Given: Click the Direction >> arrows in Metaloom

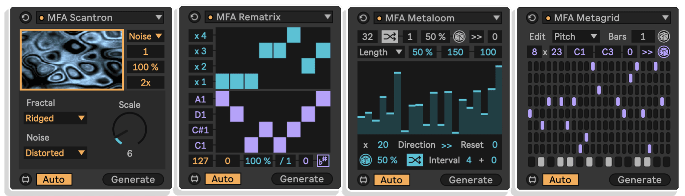Looking at the screenshot, I should [446, 145].
